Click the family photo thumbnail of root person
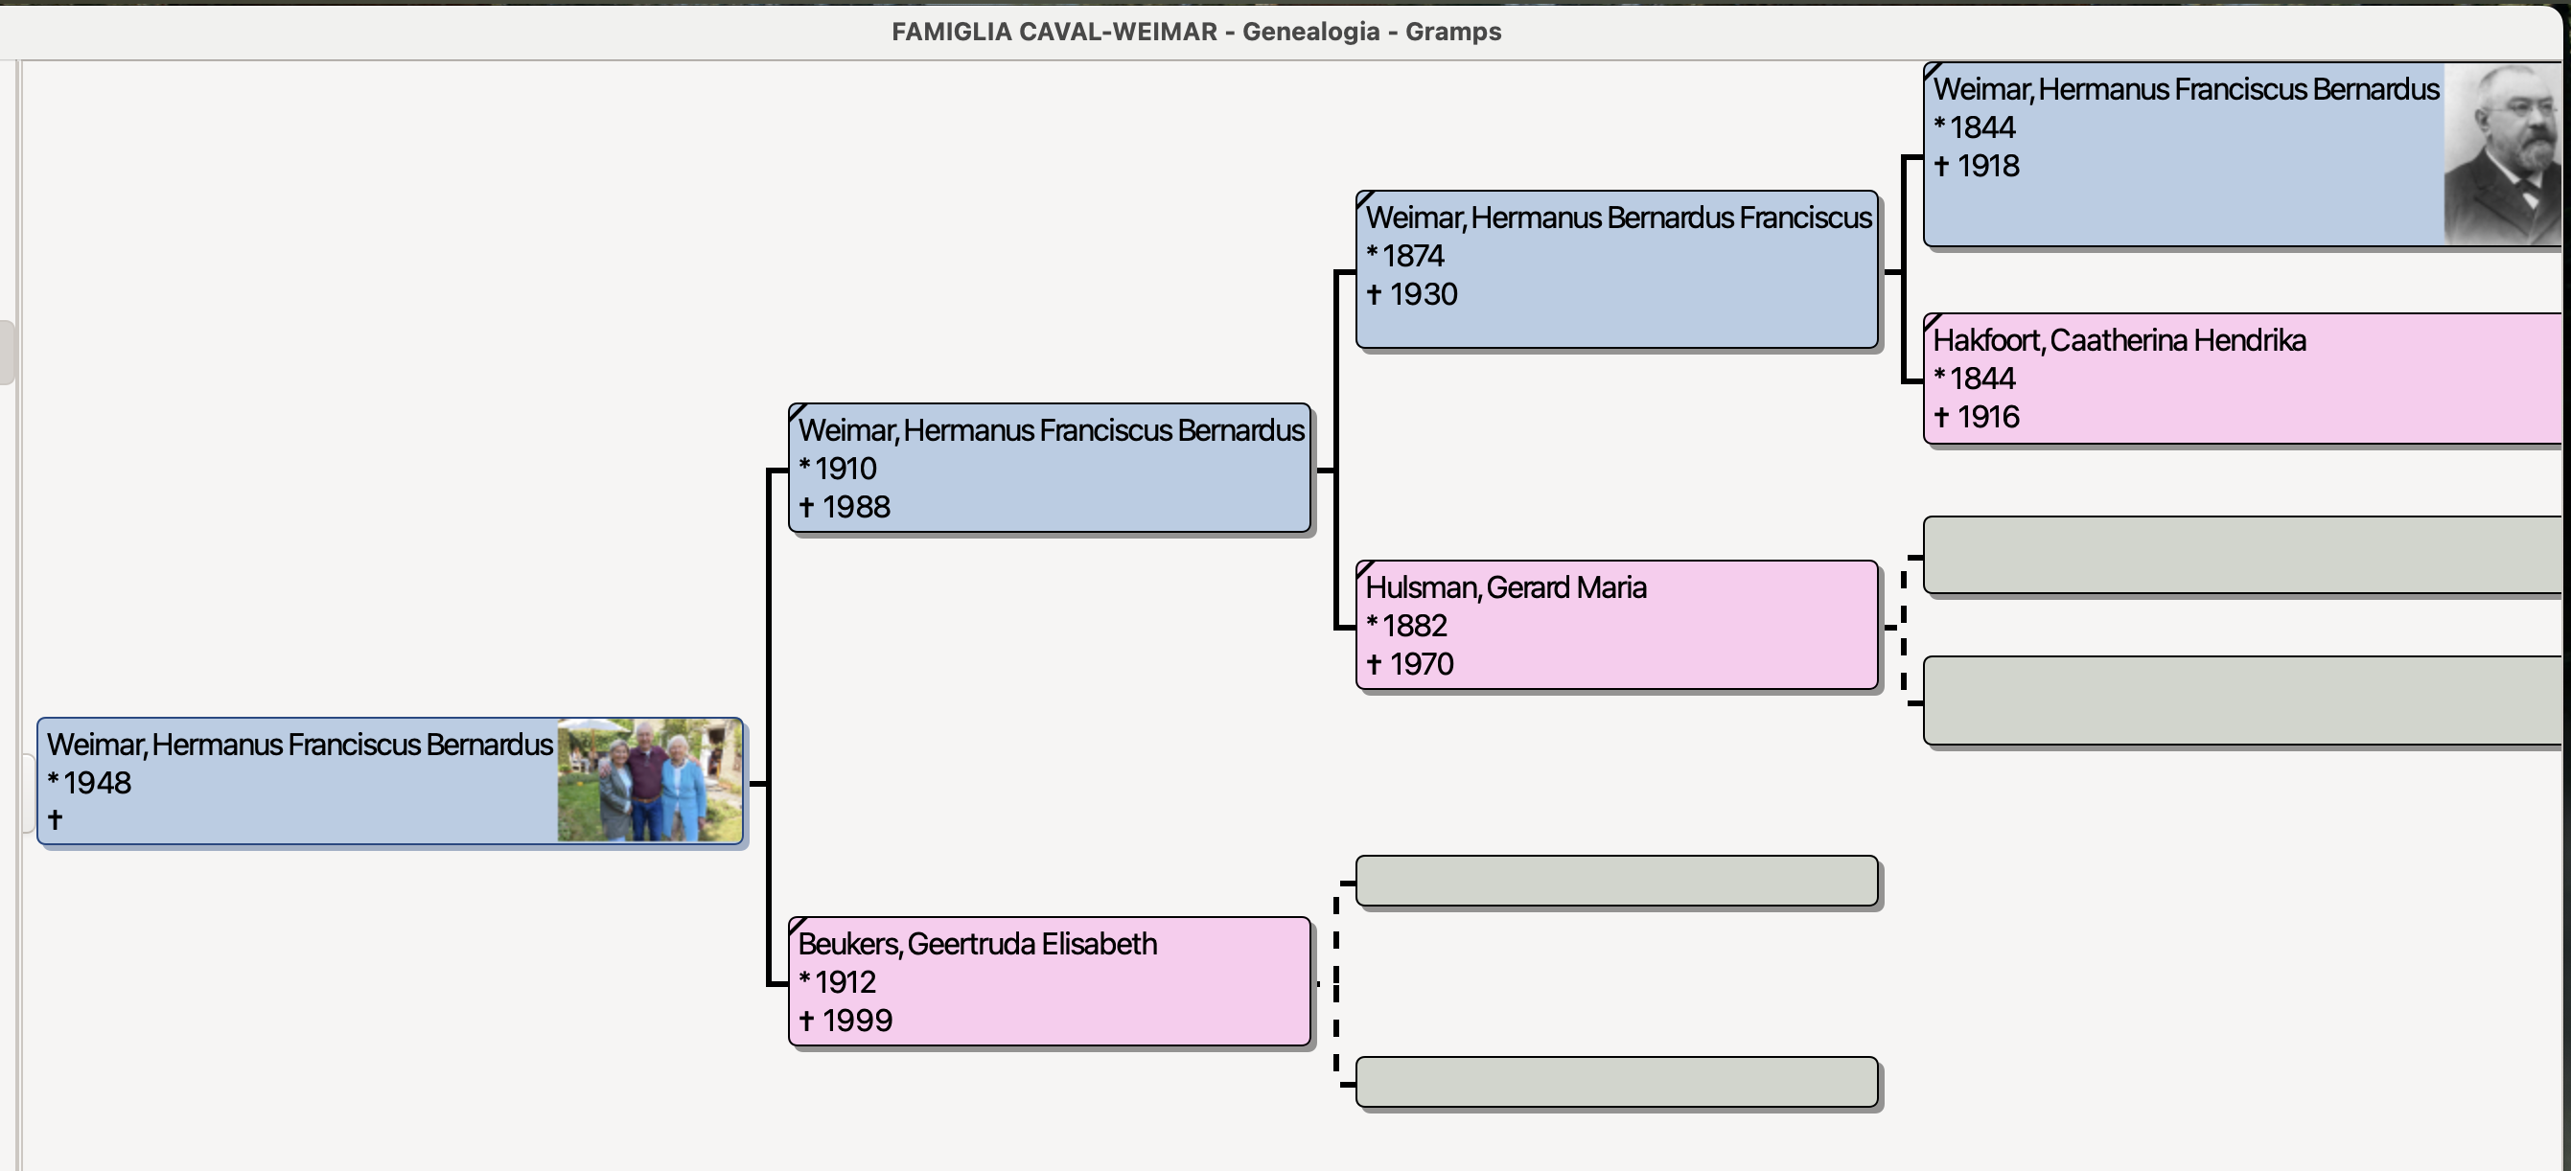Screen dimensions: 2571x1171 (649, 780)
